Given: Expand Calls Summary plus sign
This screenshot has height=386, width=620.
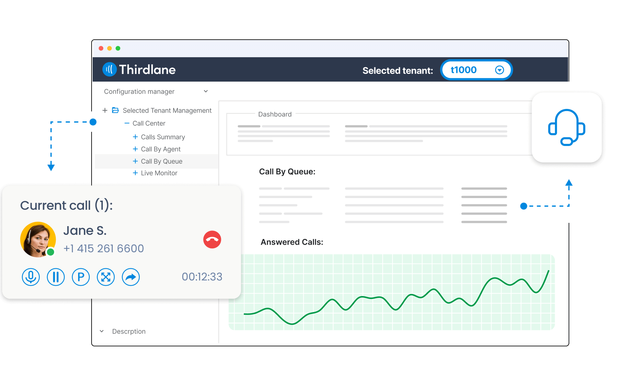Looking at the screenshot, I should pyautogui.click(x=135, y=137).
